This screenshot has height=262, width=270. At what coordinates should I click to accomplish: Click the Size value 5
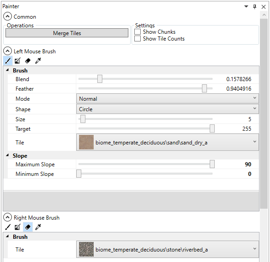(x=250, y=119)
